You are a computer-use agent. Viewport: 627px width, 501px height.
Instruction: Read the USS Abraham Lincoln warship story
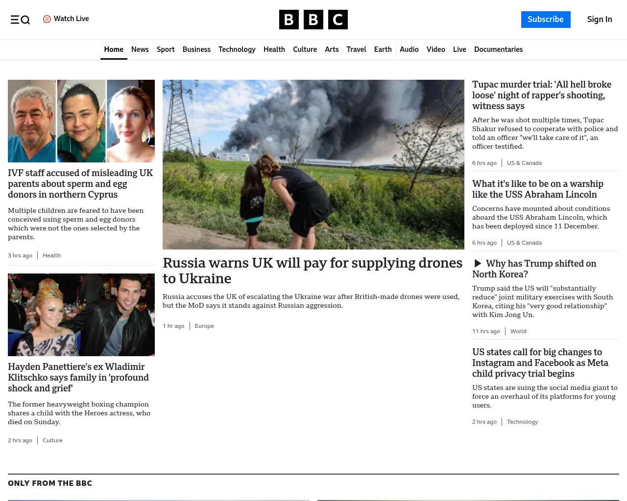(x=538, y=189)
